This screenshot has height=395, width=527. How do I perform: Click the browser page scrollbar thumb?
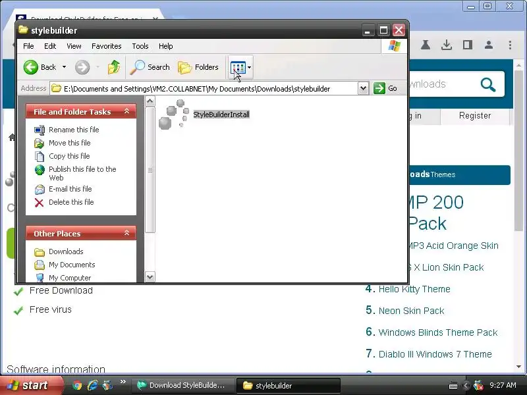click(518, 151)
